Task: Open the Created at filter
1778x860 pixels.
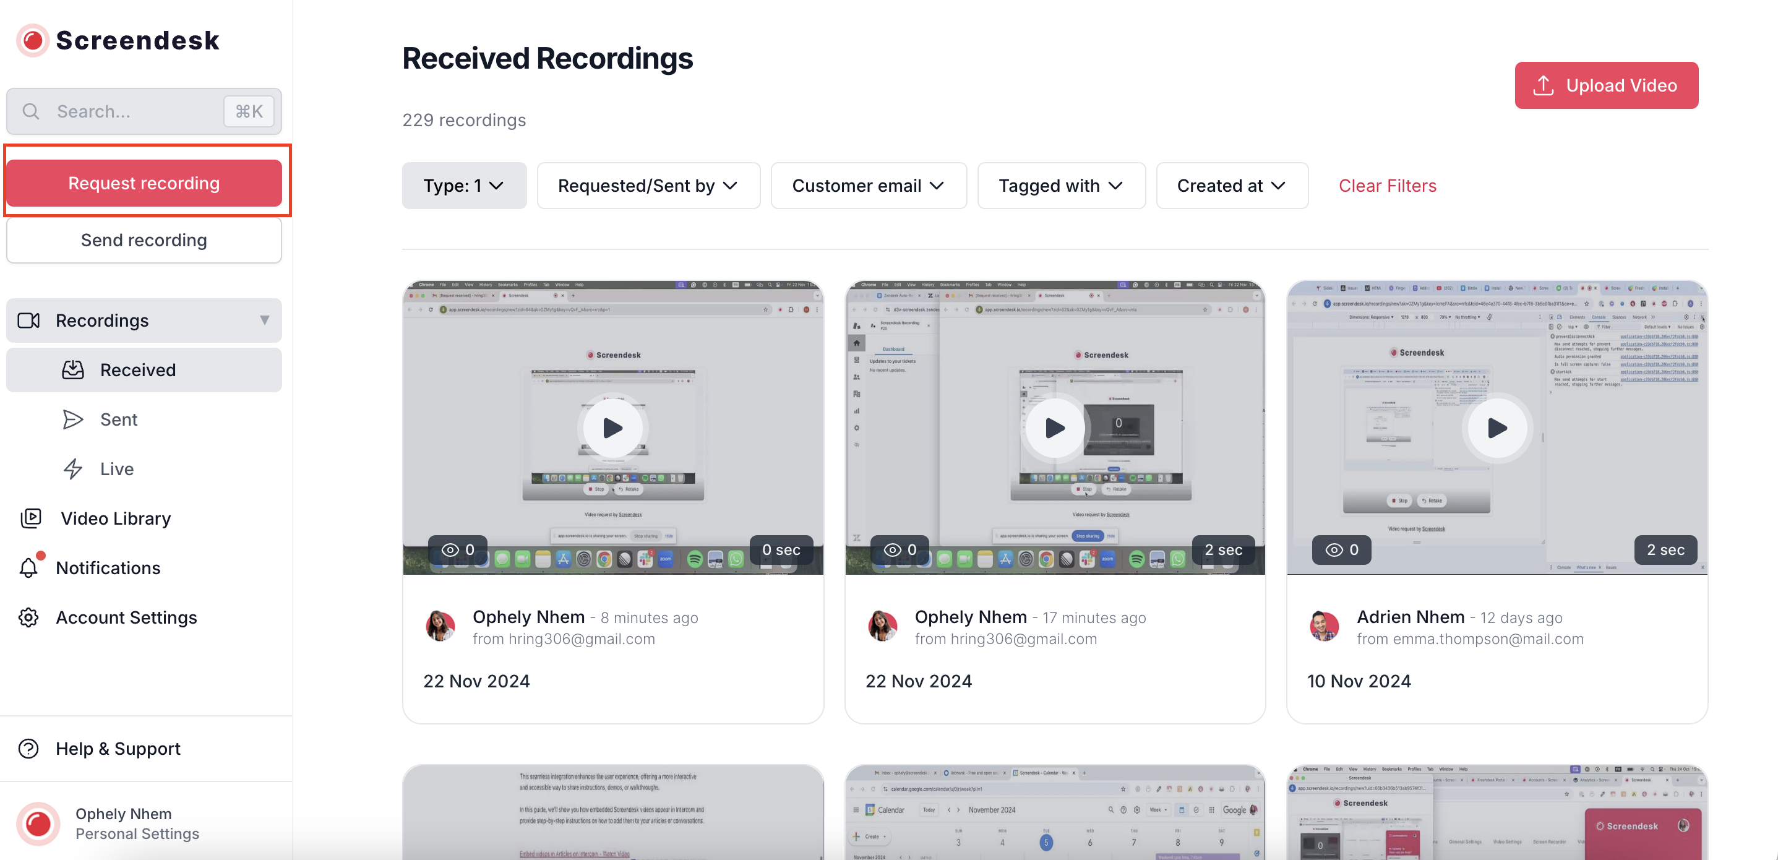Action: pos(1230,186)
